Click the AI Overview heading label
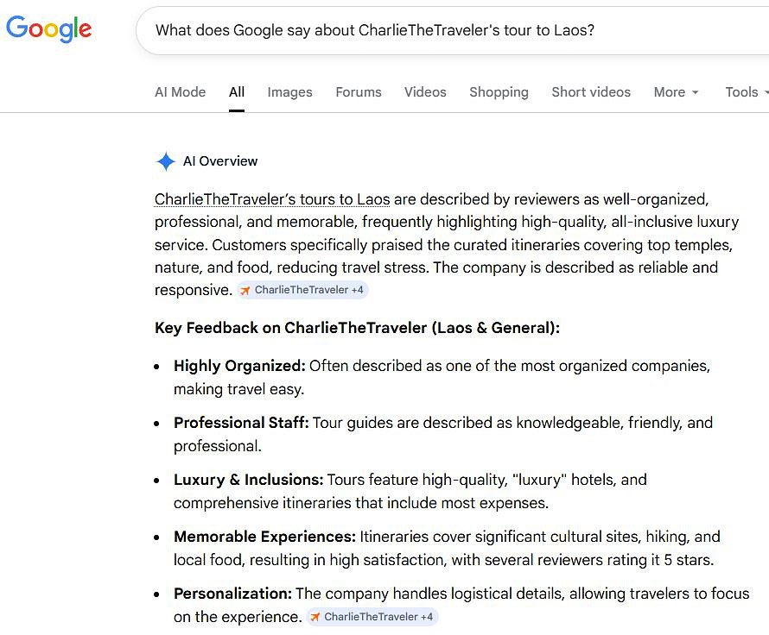The width and height of the screenshot is (769, 635). tap(219, 161)
